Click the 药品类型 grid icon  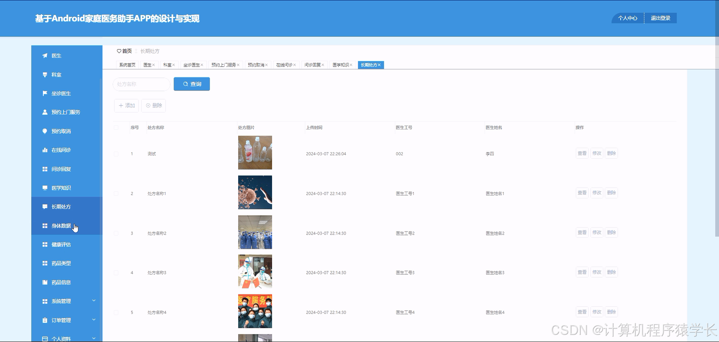(45, 263)
